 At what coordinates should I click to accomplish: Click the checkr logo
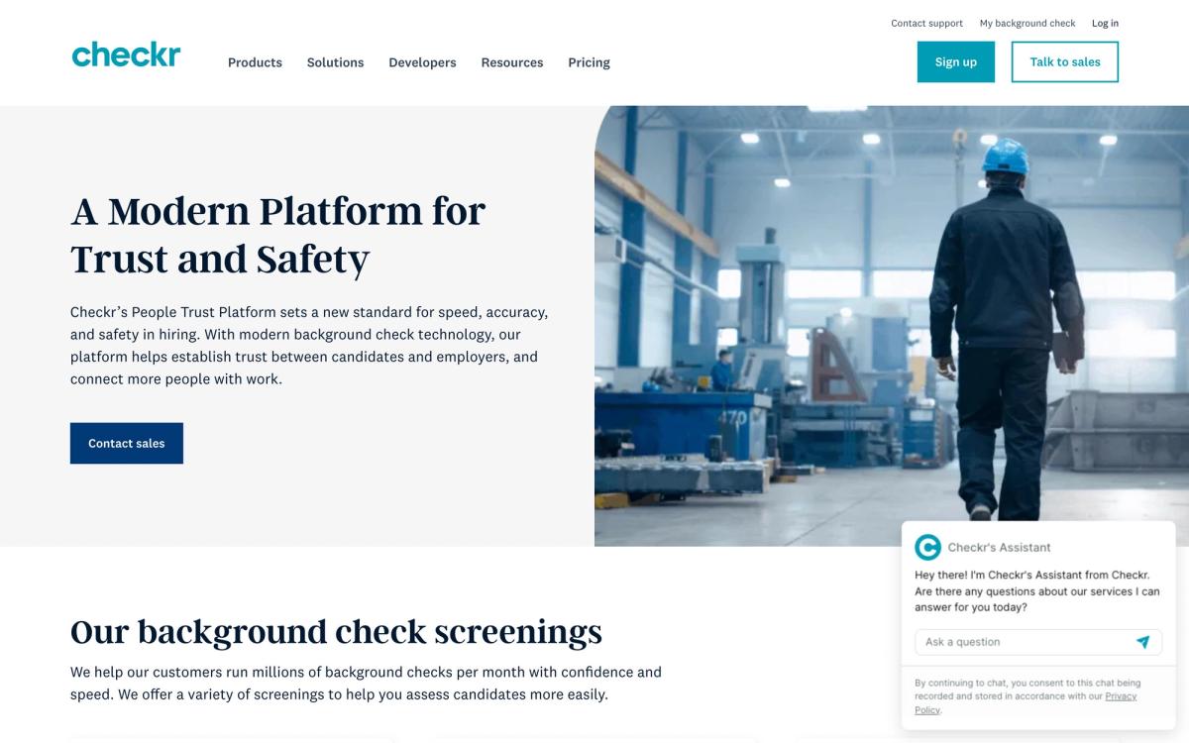pyautogui.click(x=126, y=53)
